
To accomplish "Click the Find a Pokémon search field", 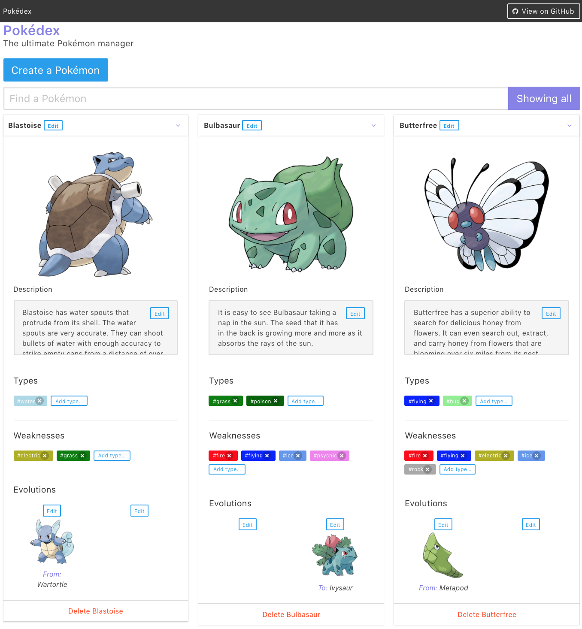I will pyautogui.click(x=256, y=98).
